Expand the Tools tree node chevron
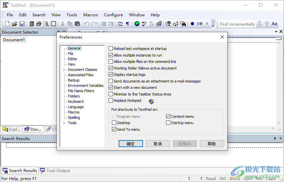284x182 pixels. coord(64,123)
